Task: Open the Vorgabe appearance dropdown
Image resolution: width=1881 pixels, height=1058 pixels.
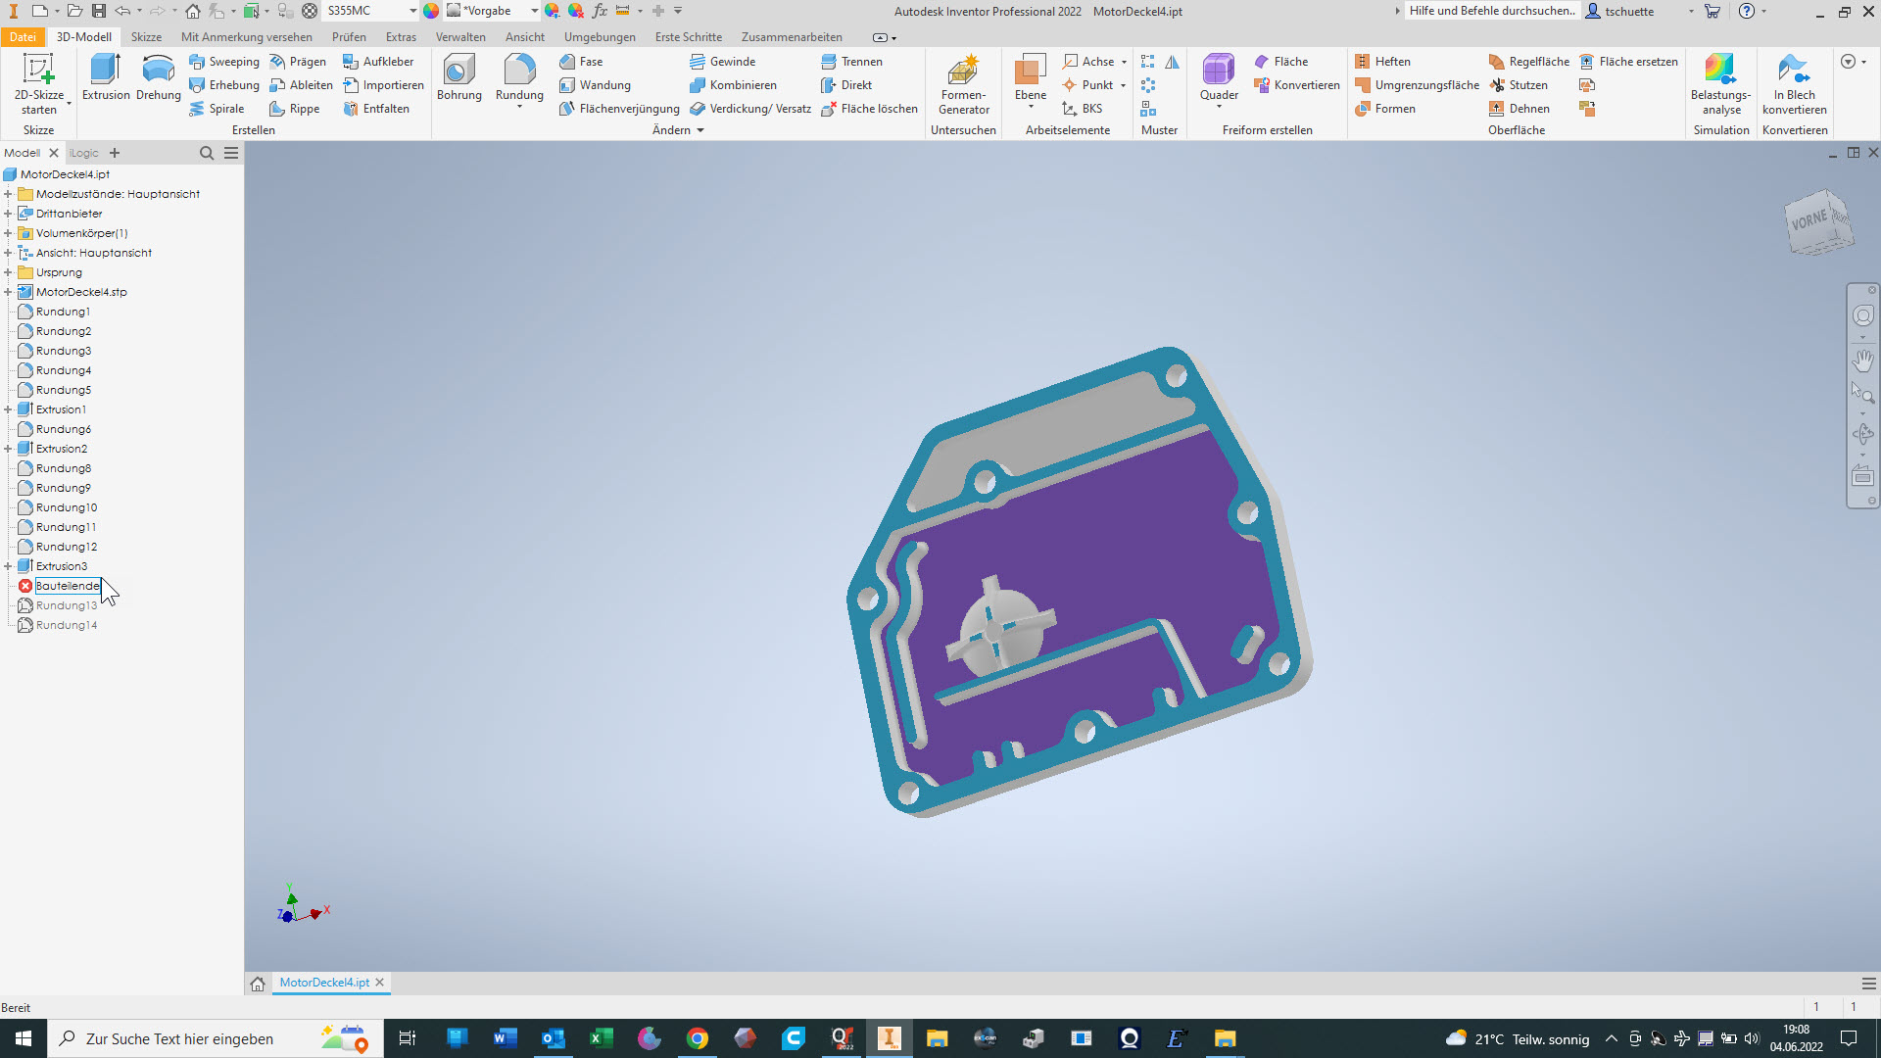Action: tap(534, 11)
